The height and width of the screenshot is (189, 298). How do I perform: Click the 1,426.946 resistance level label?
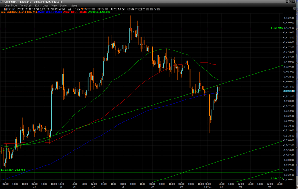tap(277, 28)
